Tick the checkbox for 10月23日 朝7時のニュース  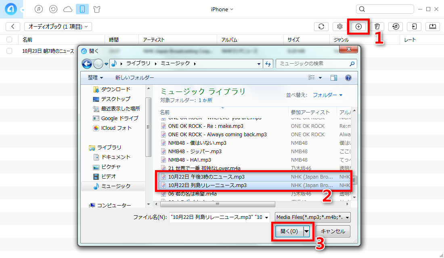(x=9, y=51)
